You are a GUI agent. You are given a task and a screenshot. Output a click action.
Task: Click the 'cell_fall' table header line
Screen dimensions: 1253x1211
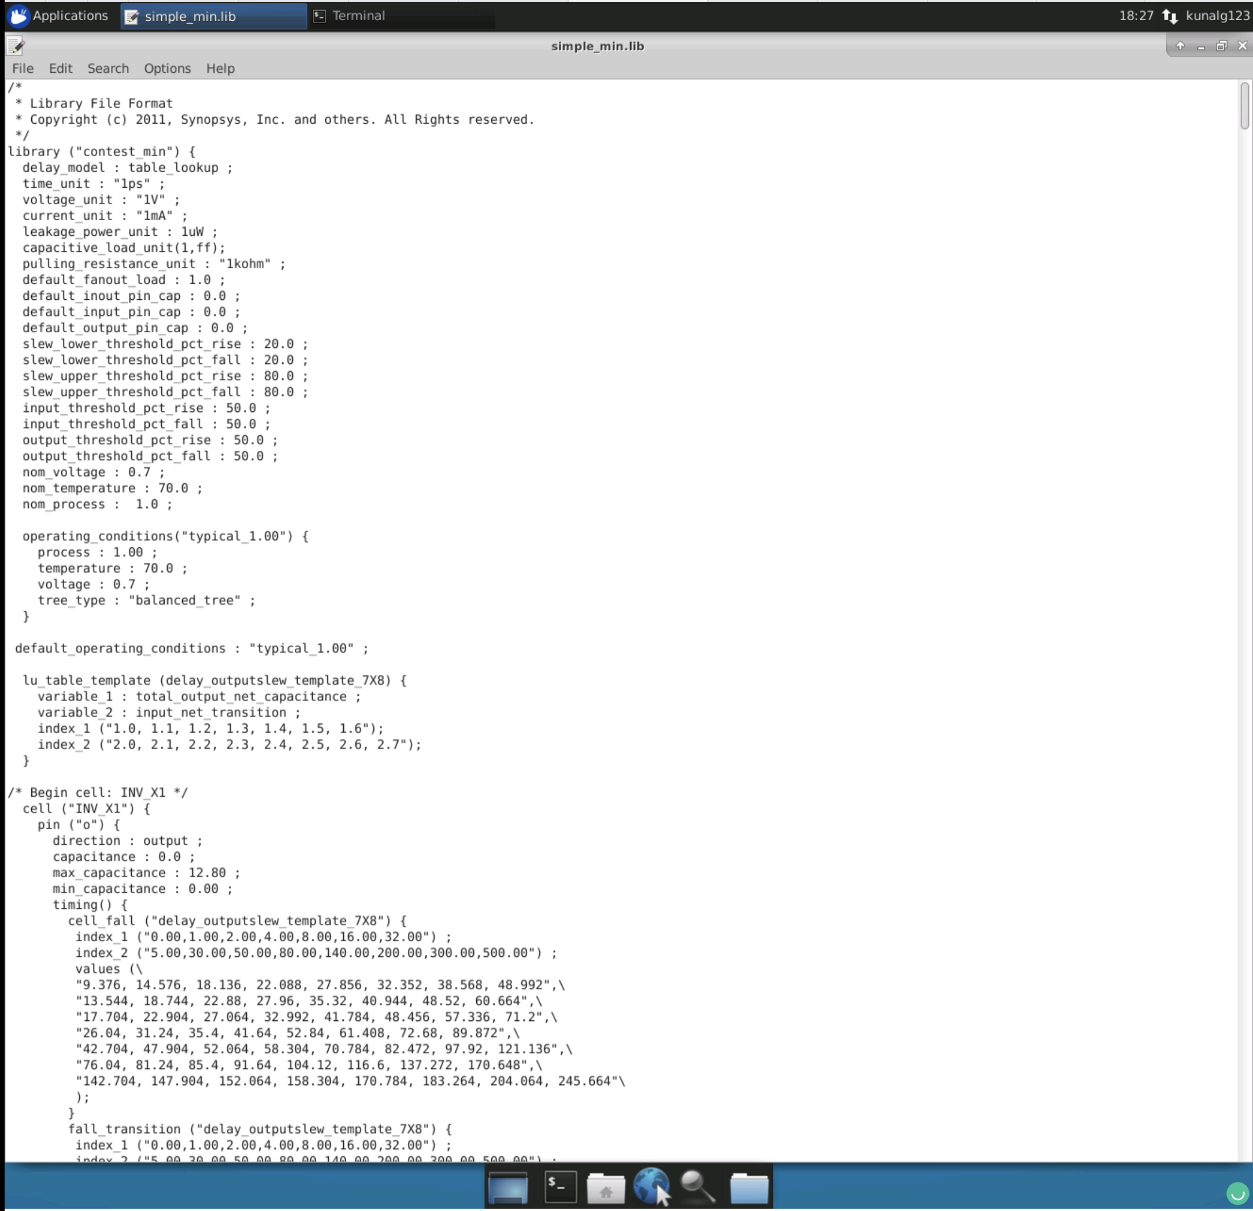237,920
